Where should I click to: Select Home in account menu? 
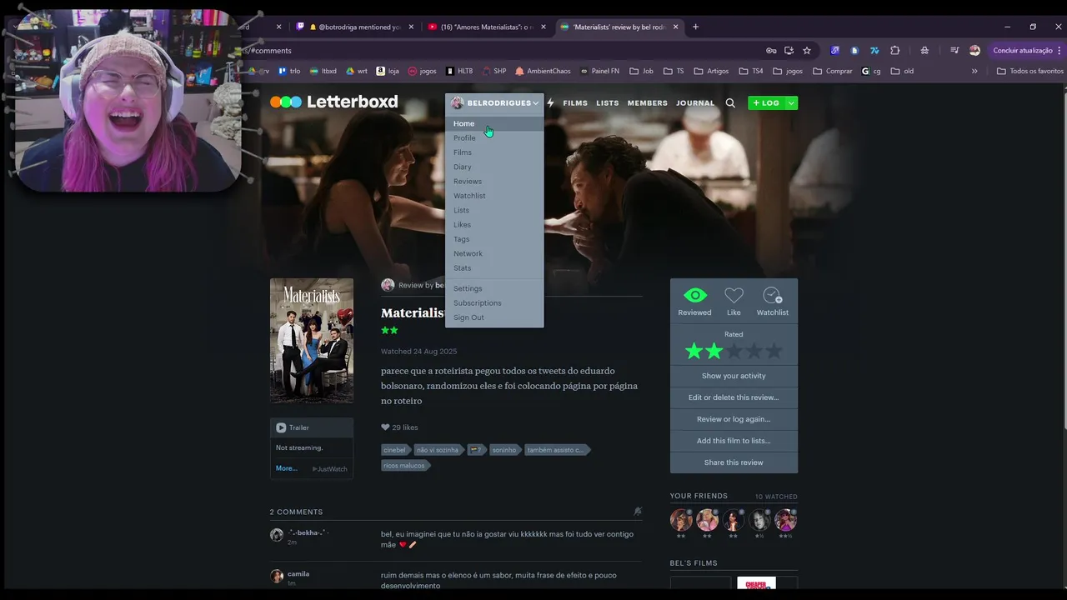[x=494, y=123]
